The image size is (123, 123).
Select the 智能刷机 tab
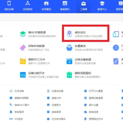(x=65, y=6)
